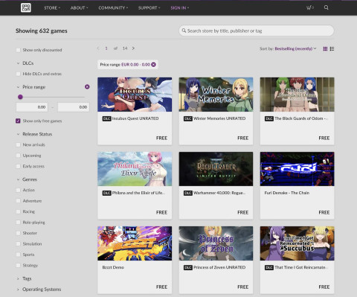
Task: Open the COMMUNITY menu
Action: 113,7
